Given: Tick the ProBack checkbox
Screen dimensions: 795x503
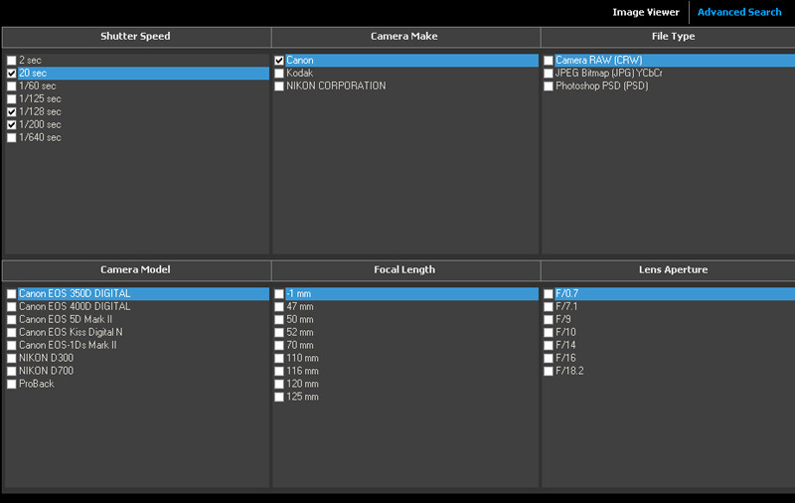Looking at the screenshot, I should click(x=12, y=384).
